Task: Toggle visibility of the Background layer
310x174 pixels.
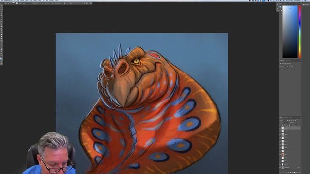Action: click(280, 168)
